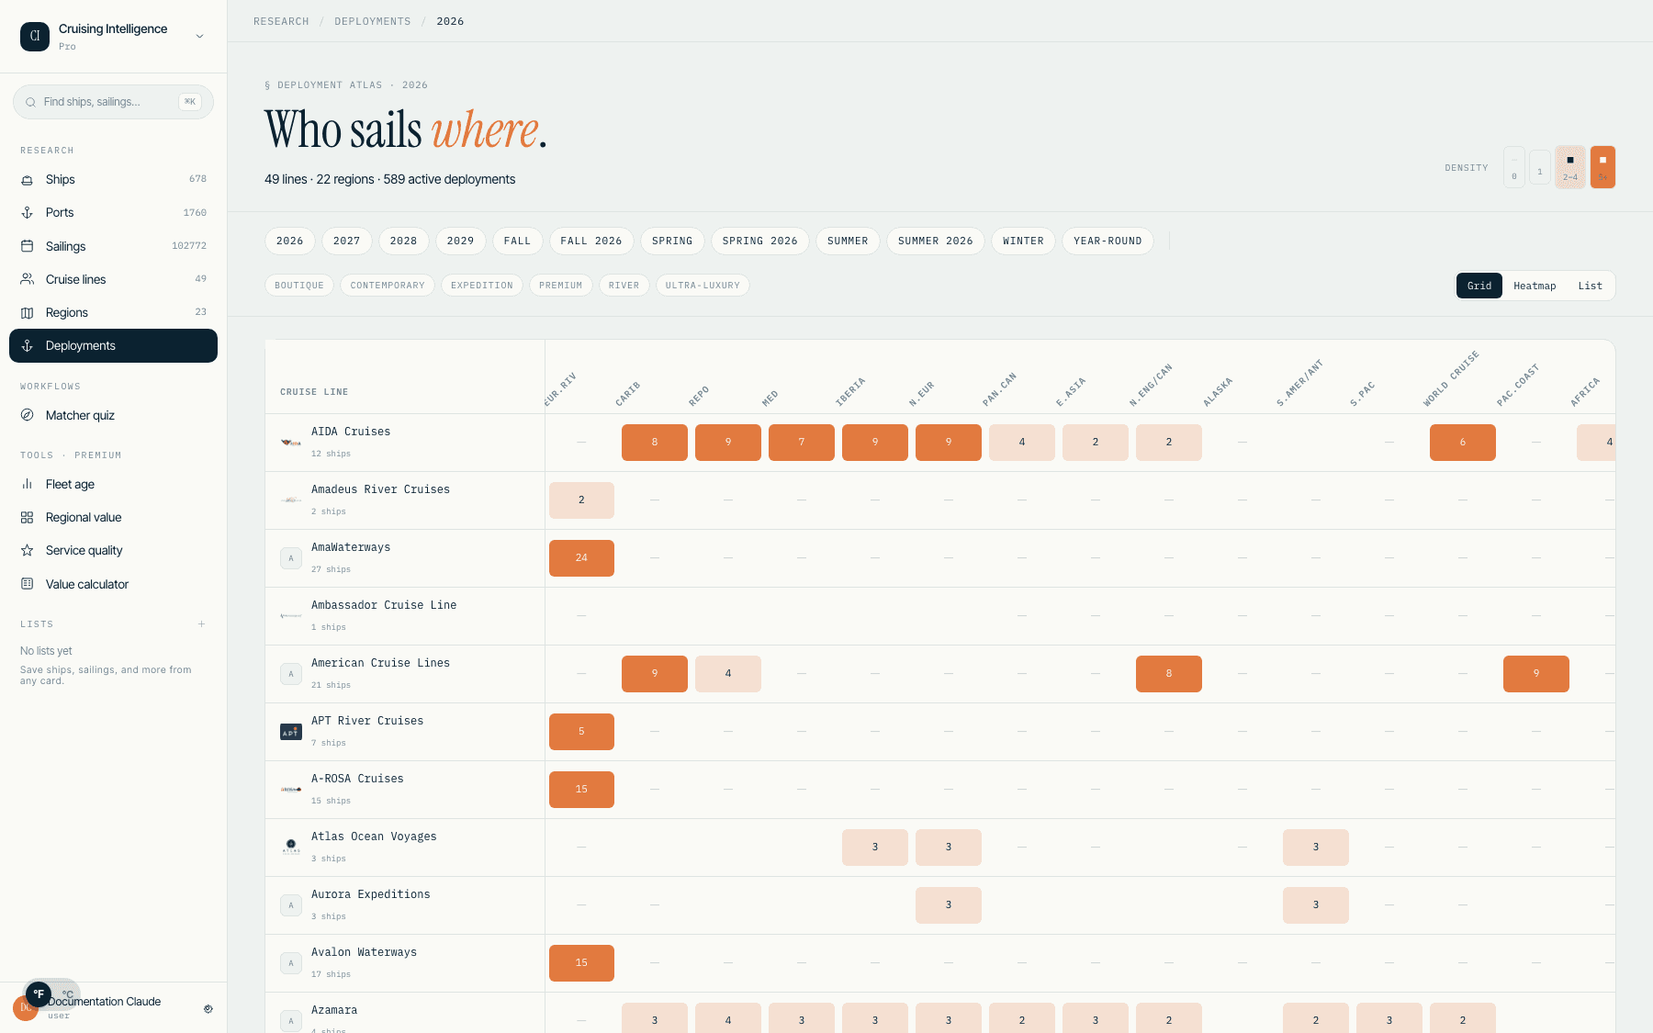Select density legend swatch 5+
This screenshot has height=1033, width=1653.
[x=1602, y=167]
